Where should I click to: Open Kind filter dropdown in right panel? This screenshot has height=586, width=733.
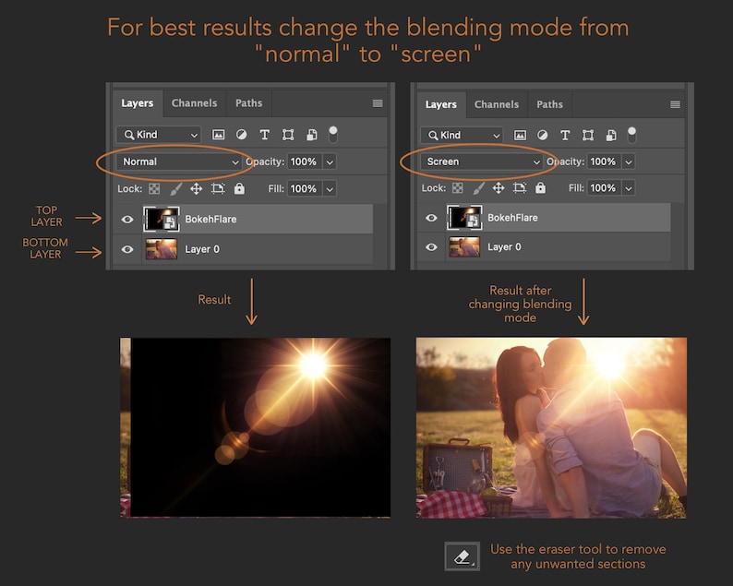462,136
